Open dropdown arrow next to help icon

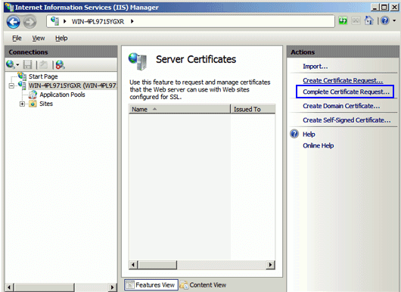(x=394, y=20)
